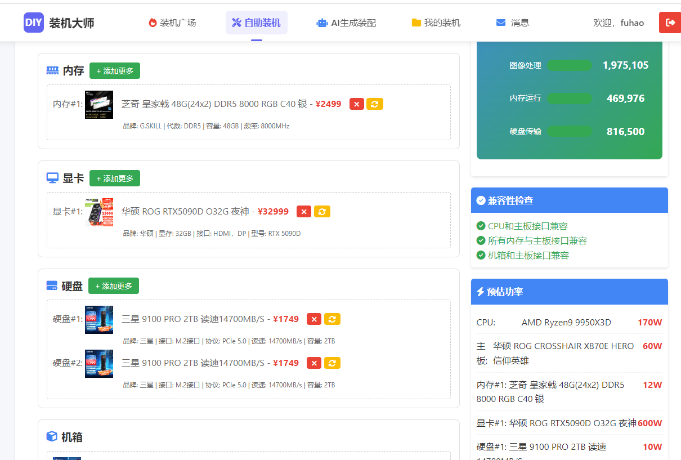Click 华硕 ROG CROSSHAIR X870E HERO row

tap(570, 353)
